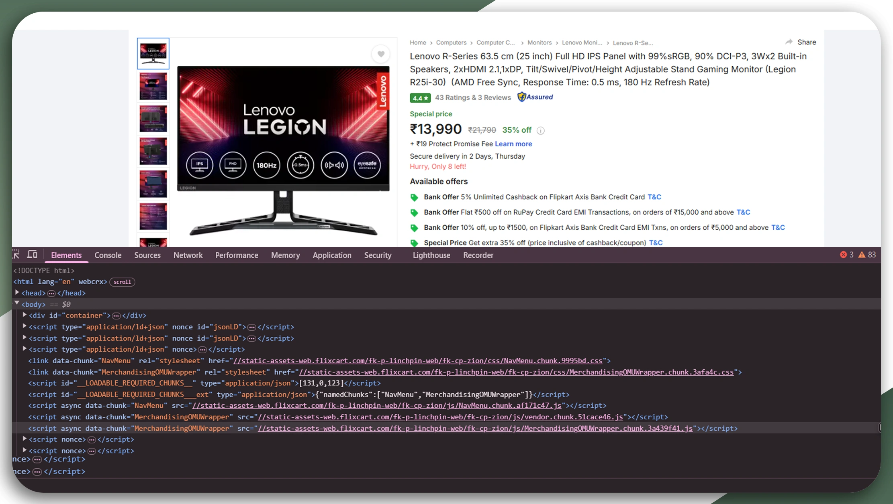Click the scroll badge on html element

coord(122,282)
